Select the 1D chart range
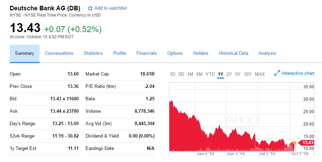 click(x=172, y=74)
